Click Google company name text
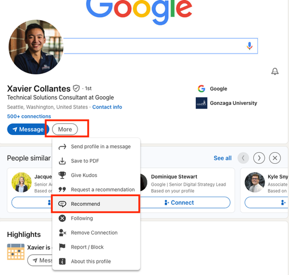The width and height of the screenshot is (289, 275). pyautogui.click(x=218, y=89)
